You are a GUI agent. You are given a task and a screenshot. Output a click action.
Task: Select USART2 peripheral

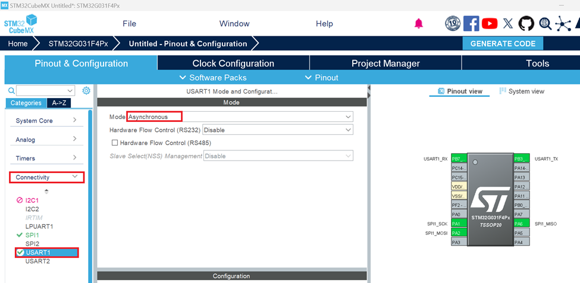point(37,261)
